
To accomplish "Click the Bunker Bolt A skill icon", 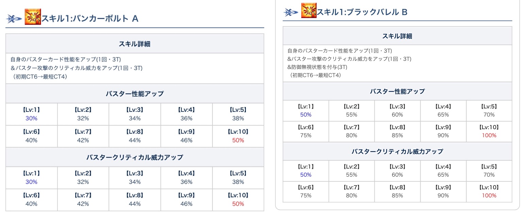I will (x=33, y=17).
